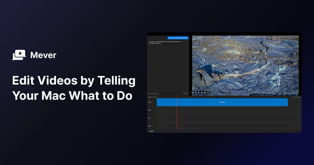Jump to the end of the video

coord(205,93)
